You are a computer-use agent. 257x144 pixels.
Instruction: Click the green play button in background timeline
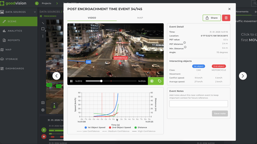click(44, 130)
